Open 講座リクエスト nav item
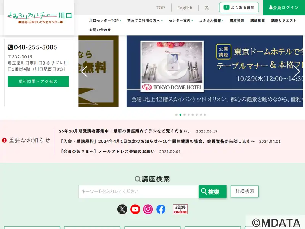The width and height of the screenshot is (305, 229). click(284, 21)
